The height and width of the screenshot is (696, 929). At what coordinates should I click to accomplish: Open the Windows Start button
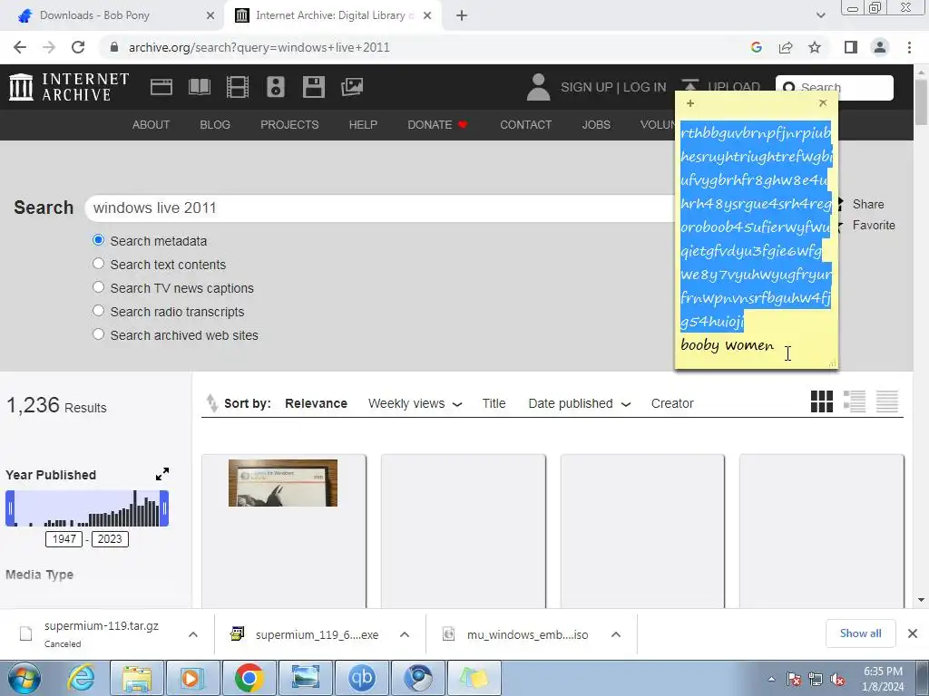pos(24,678)
